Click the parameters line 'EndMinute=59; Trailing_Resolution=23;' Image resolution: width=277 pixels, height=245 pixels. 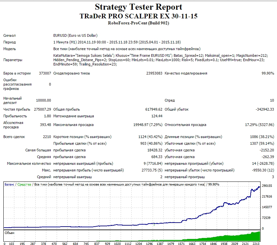coord(85,64)
